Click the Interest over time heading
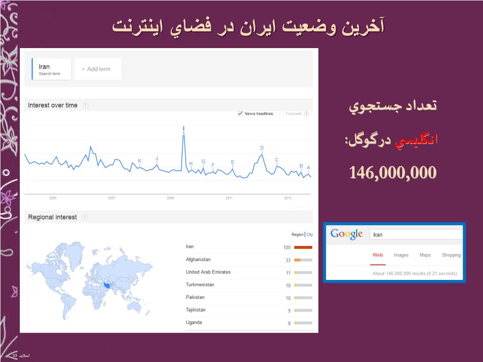 [53, 105]
